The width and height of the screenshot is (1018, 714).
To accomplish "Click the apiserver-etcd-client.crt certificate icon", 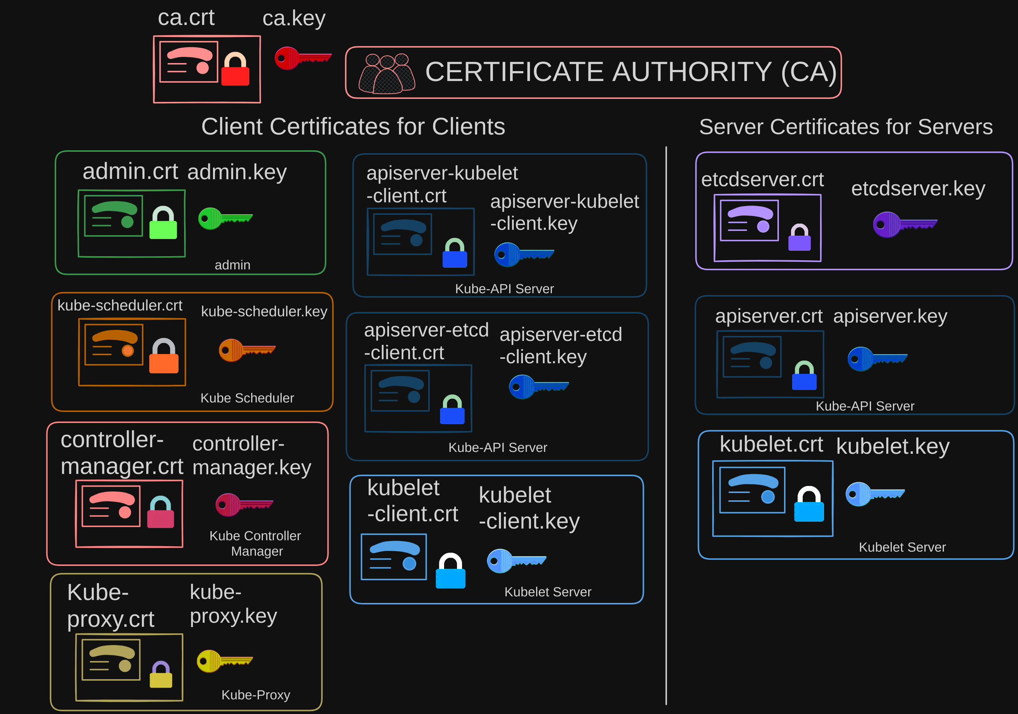I will pyautogui.click(x=400, y=390).
